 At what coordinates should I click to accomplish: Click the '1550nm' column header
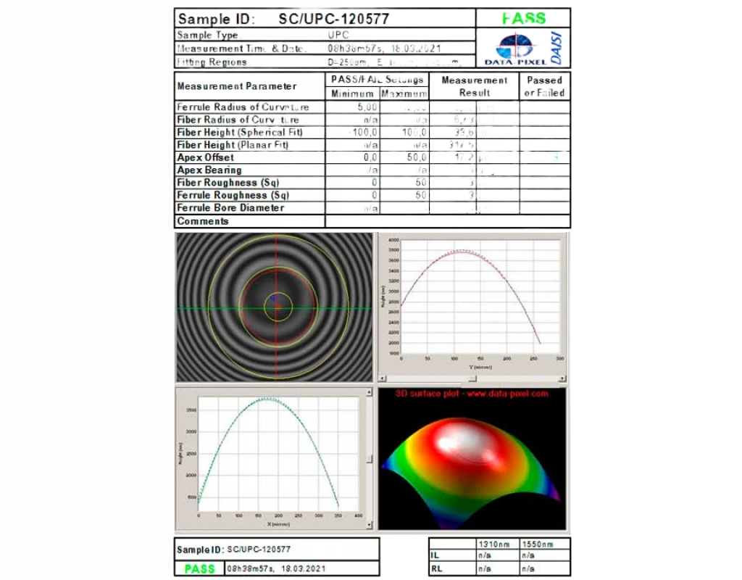pos(538,544)
